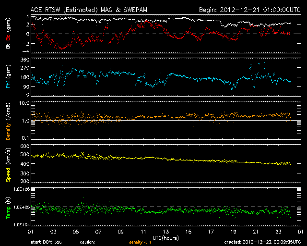The width and height of the screenshot is (307, 246).
Task: Click the 'start DOY: 356' footer text
Action: point(46,242)
